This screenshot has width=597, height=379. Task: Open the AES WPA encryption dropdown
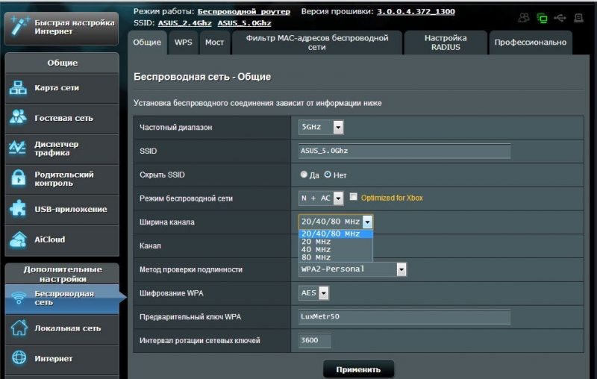point(313,293)
